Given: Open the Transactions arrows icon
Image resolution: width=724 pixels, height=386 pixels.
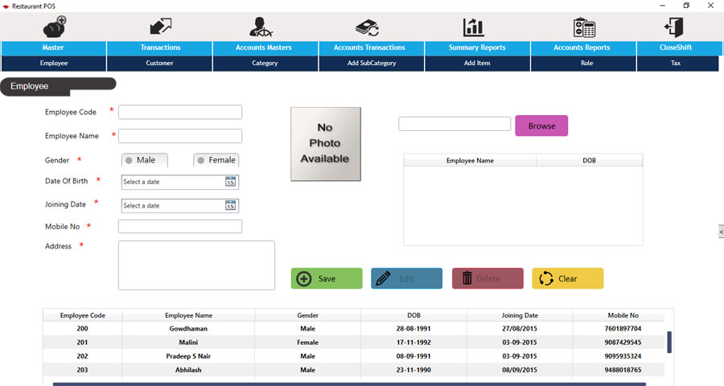Looking at the screenshot, I should (x=160, y=27).
